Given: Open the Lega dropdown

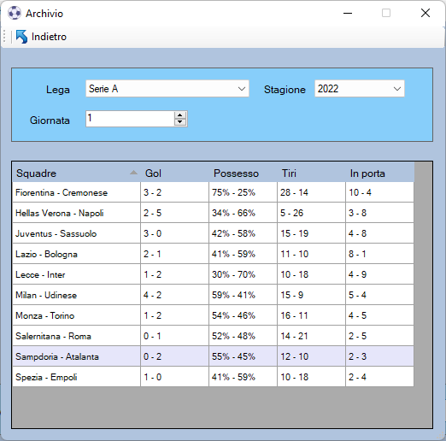Looking at the screenshot, I should [167, 89].
